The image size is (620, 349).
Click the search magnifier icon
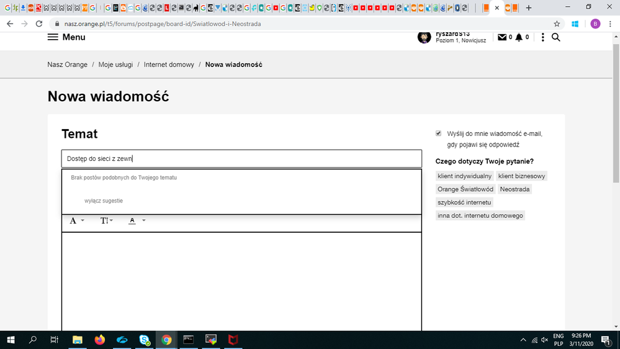pyautogui.click(x=555, y=37)
